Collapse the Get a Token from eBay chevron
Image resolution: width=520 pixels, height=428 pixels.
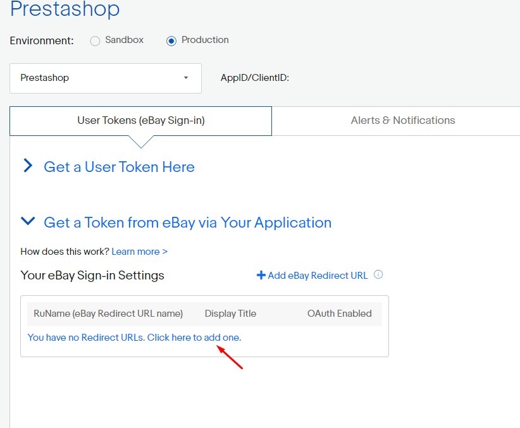(28, 221)
